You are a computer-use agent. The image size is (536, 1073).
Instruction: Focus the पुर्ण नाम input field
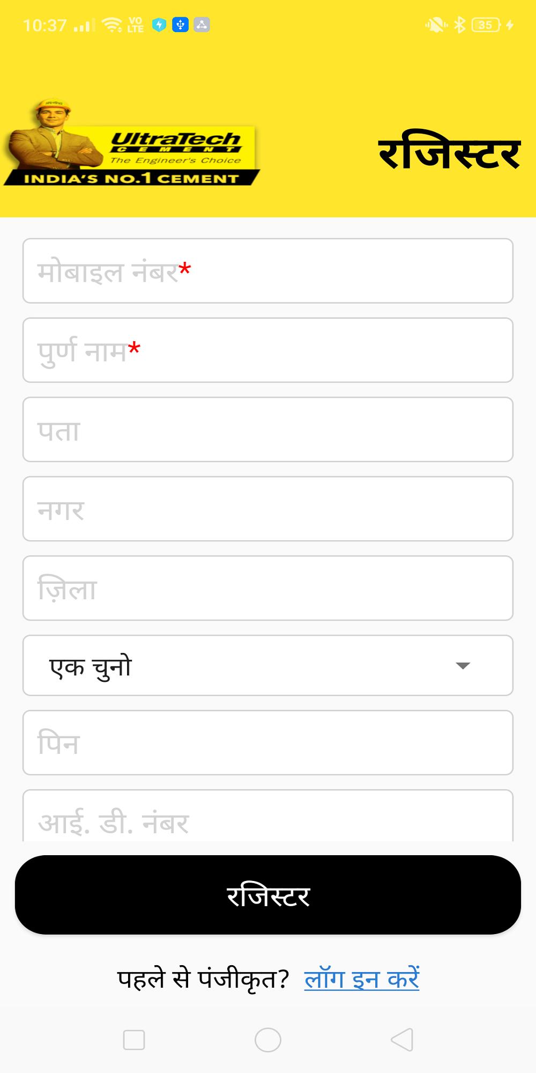[x=268, y=350]
